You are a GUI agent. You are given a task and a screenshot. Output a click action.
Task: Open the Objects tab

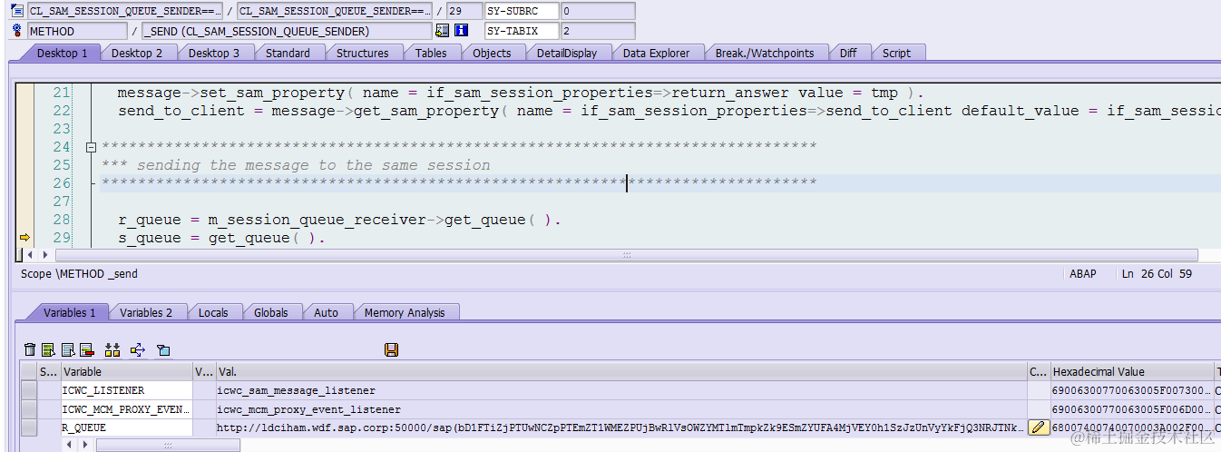493,53
